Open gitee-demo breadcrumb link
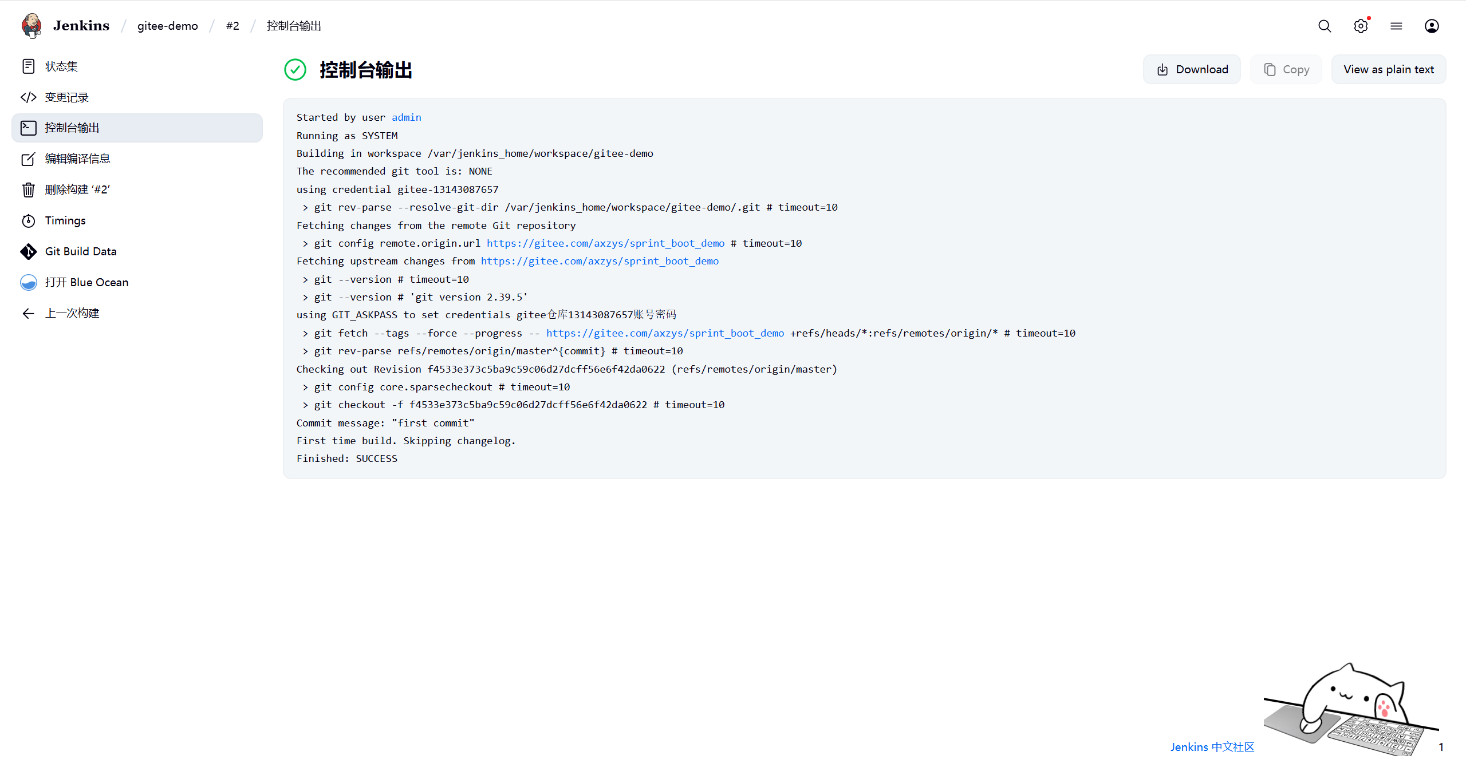 (x=168, y=26)
